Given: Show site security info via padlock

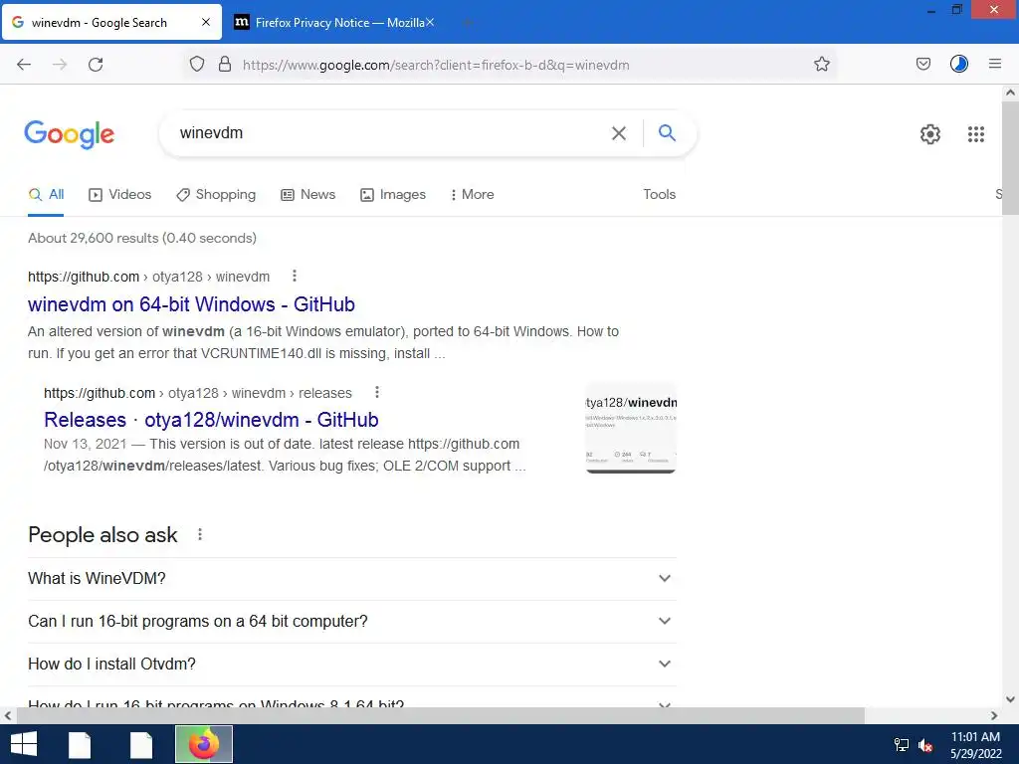Looking at the screenshot, I should pos(225,64).
